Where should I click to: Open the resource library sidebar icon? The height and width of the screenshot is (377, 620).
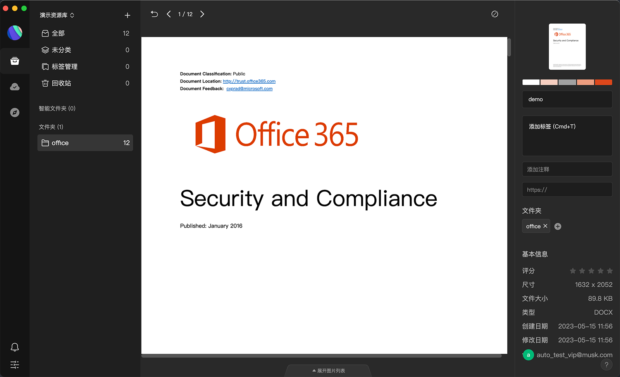click(x=15, y=61)
